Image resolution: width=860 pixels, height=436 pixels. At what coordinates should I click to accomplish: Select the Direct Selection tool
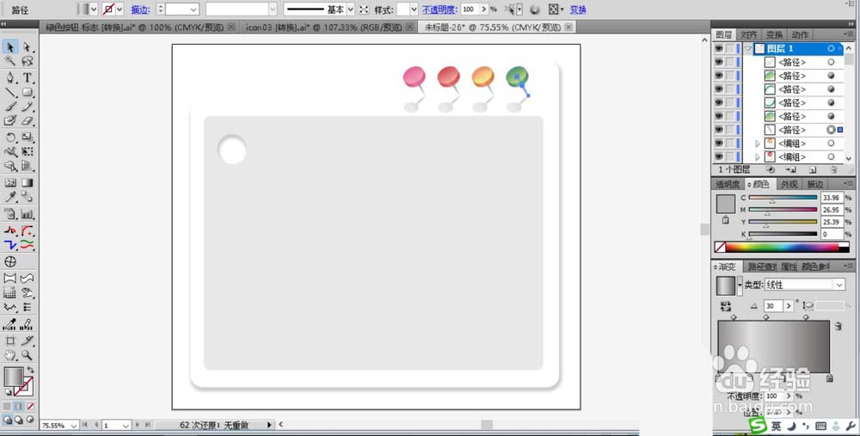coord(27,47)
